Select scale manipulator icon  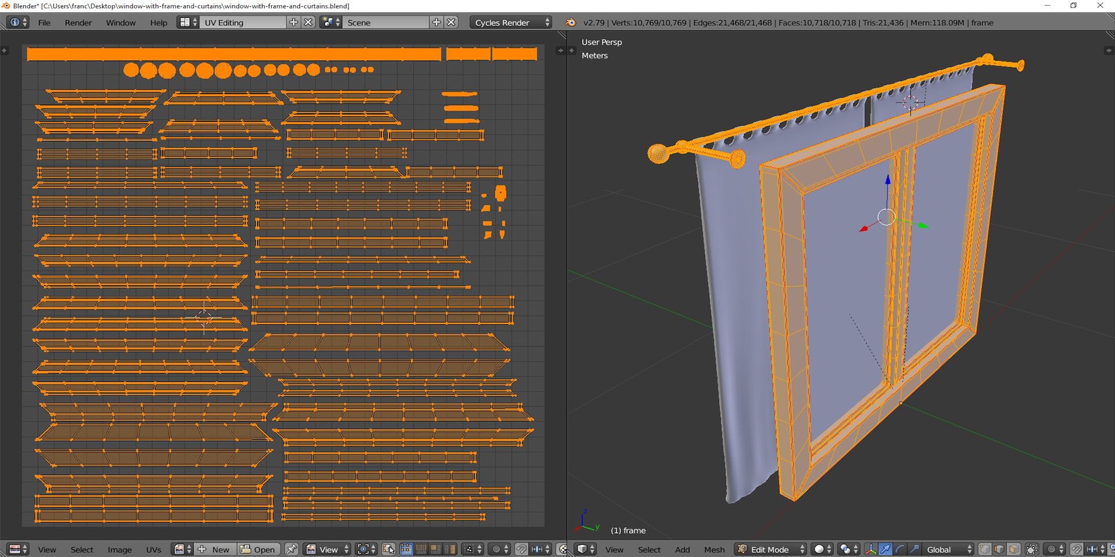914,549
